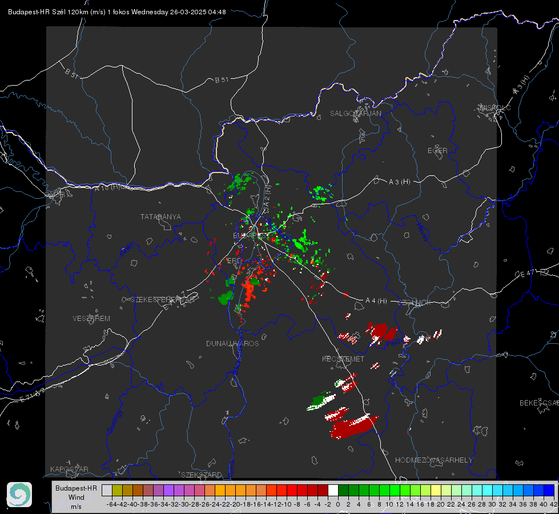Click the KECSKEMÉT city label
Screen dimensions: 559x514
pos(343,359)
